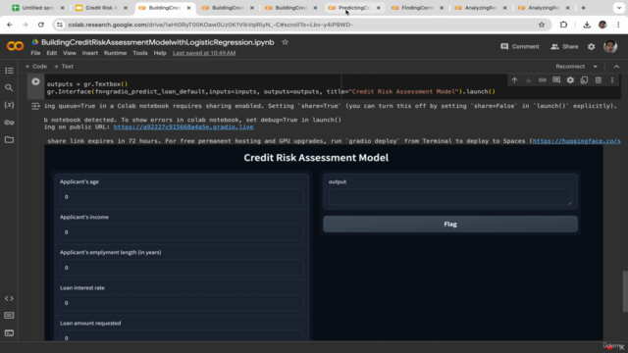Open Chrome three-dot menu
The height and width of the screenshot is (353, 628).
point(618,25)
